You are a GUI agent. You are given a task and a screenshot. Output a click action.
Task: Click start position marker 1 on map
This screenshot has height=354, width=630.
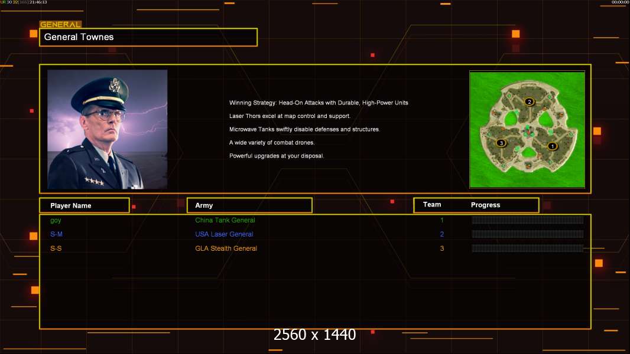pyautogui.click(x=553, y=146)
